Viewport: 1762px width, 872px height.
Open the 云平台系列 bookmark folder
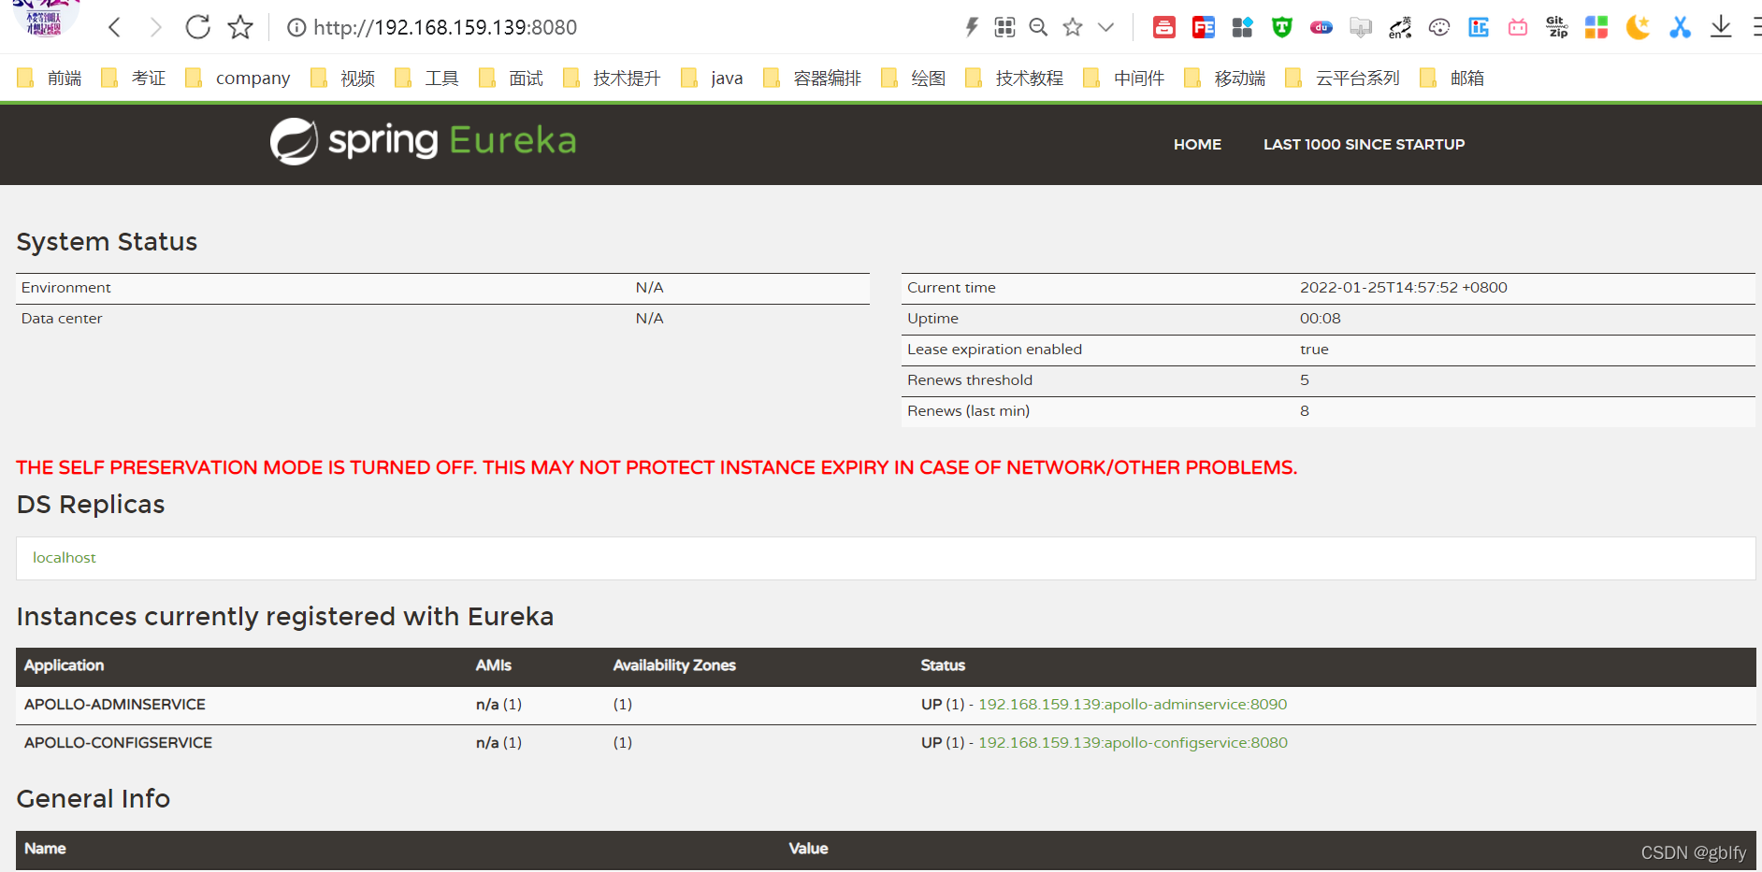(x=1343, y=79)
